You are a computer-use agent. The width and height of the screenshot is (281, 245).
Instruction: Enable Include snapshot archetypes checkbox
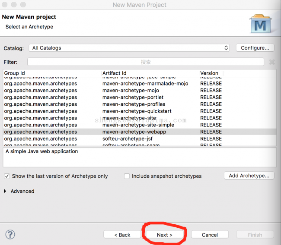[127, 176]
